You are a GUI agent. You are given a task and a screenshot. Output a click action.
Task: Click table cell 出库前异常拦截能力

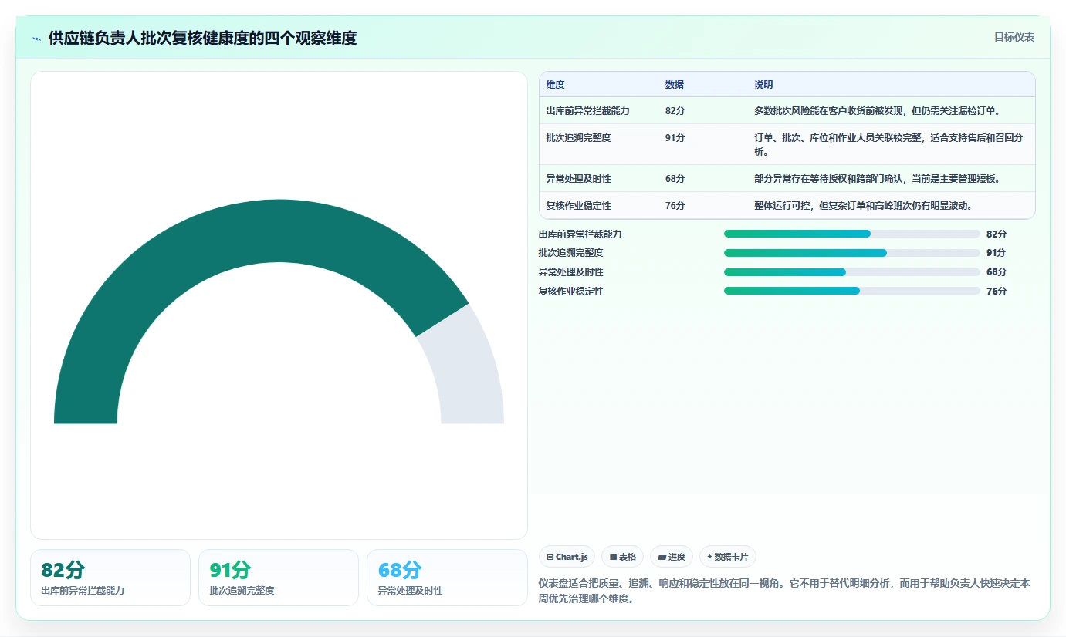(588, 111)
